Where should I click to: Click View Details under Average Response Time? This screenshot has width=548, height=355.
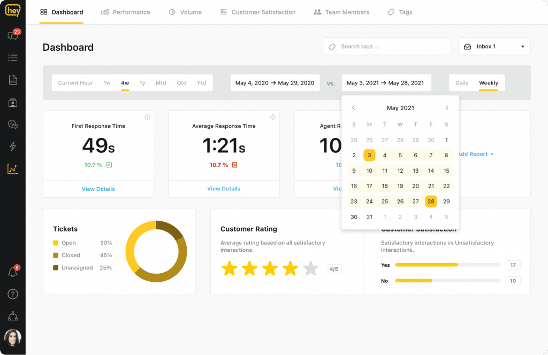point(223,189)
